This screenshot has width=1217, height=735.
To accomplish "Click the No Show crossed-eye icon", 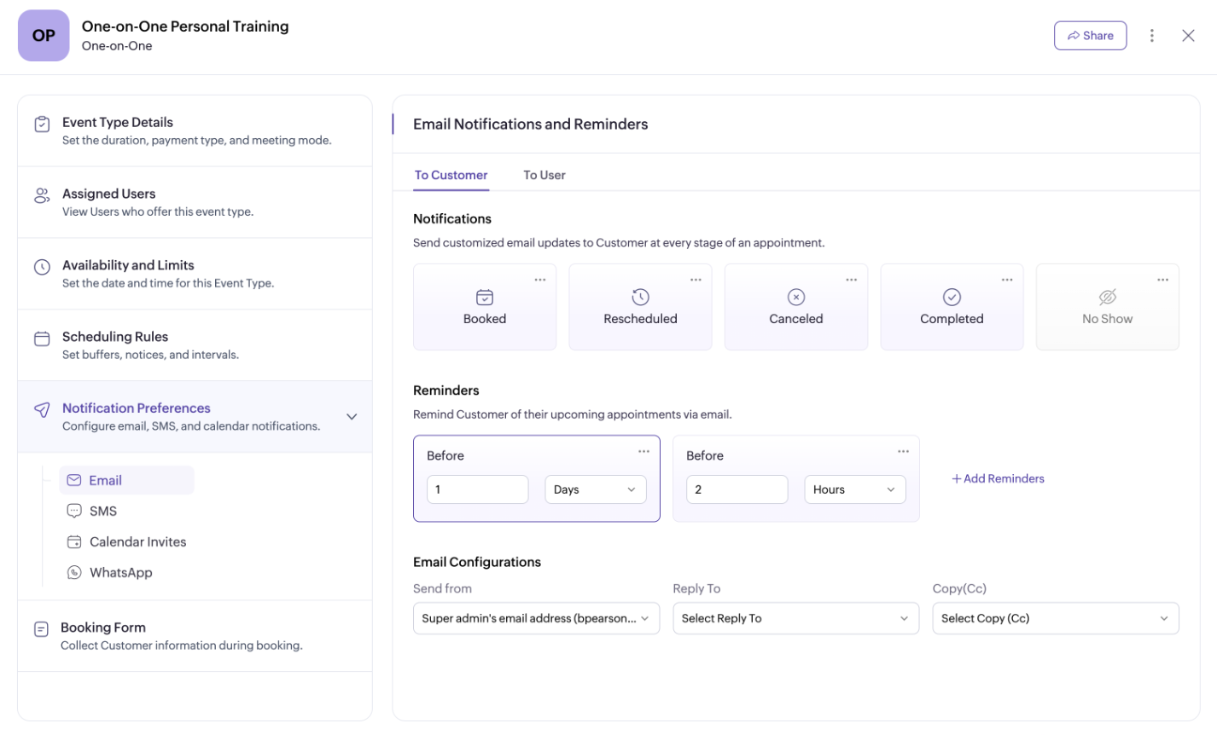I will [x=1108, y=297].
